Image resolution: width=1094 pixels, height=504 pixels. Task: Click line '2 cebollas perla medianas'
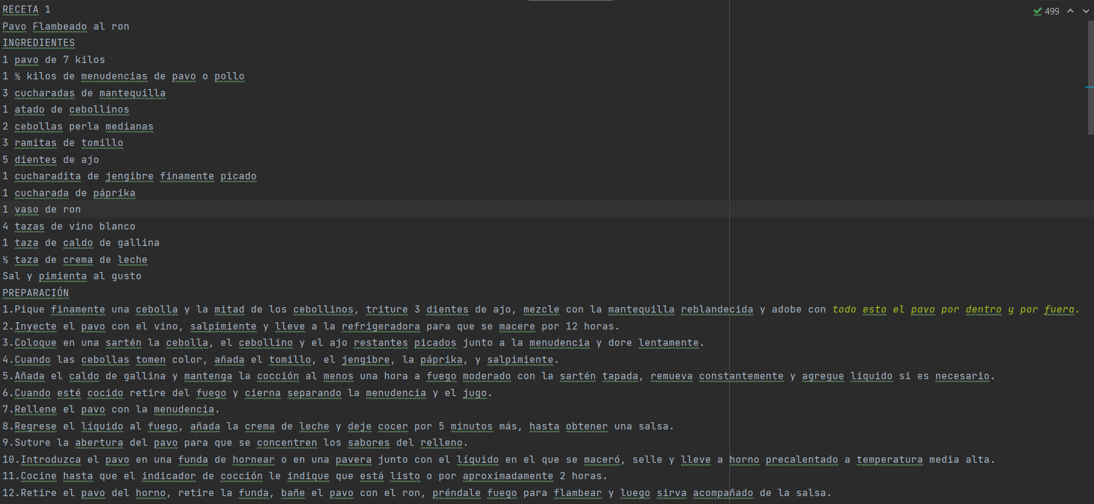pyautogui.click(x=78, y=127)
